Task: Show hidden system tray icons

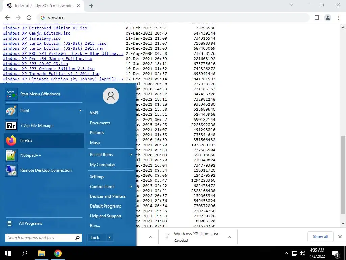Action: 286,253
